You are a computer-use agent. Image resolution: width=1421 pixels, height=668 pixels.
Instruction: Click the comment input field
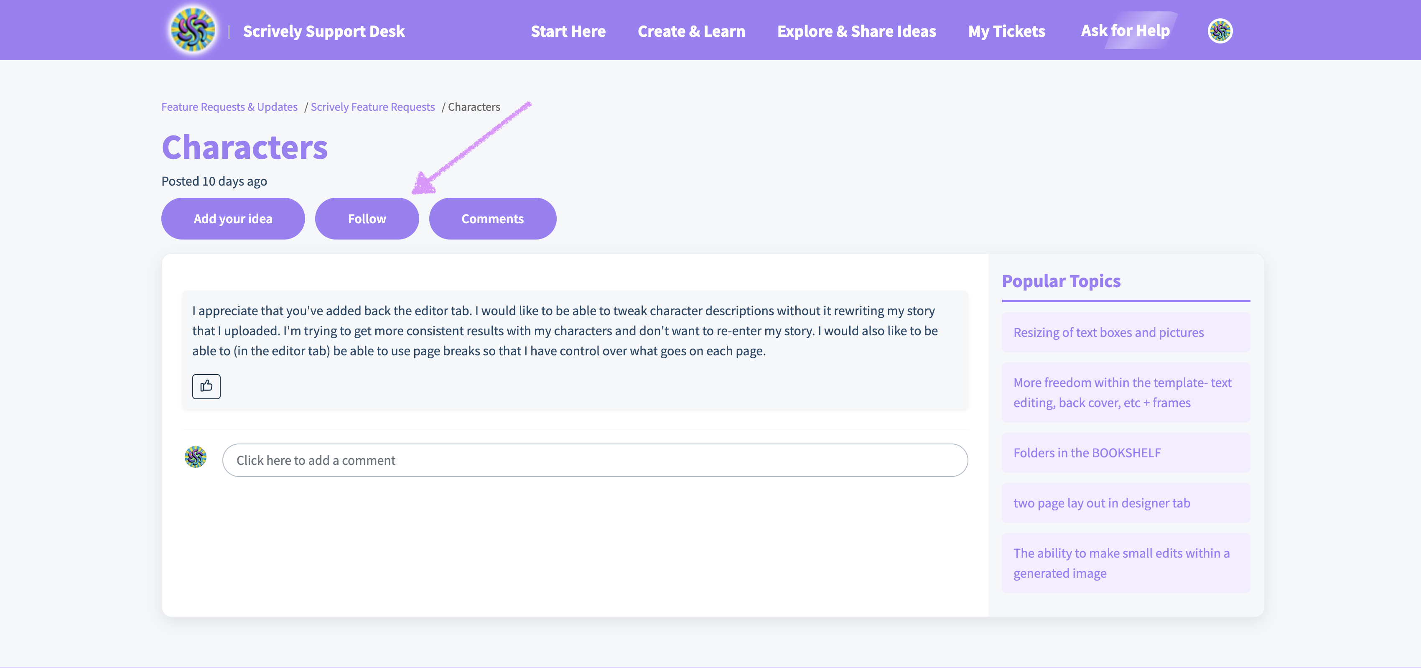point(594,460)
